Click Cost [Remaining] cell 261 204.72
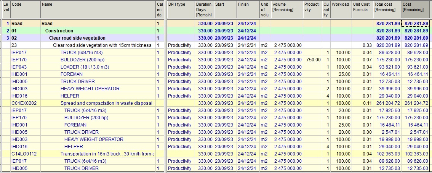This screenshot has width=432, height=173. [416, 103]
